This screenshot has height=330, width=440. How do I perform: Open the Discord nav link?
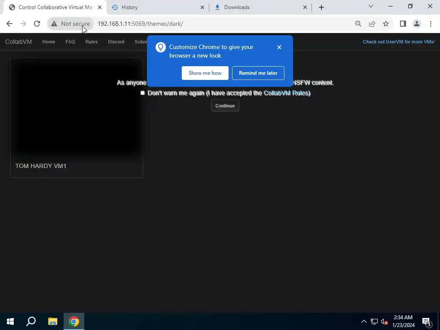pos(116,42)
